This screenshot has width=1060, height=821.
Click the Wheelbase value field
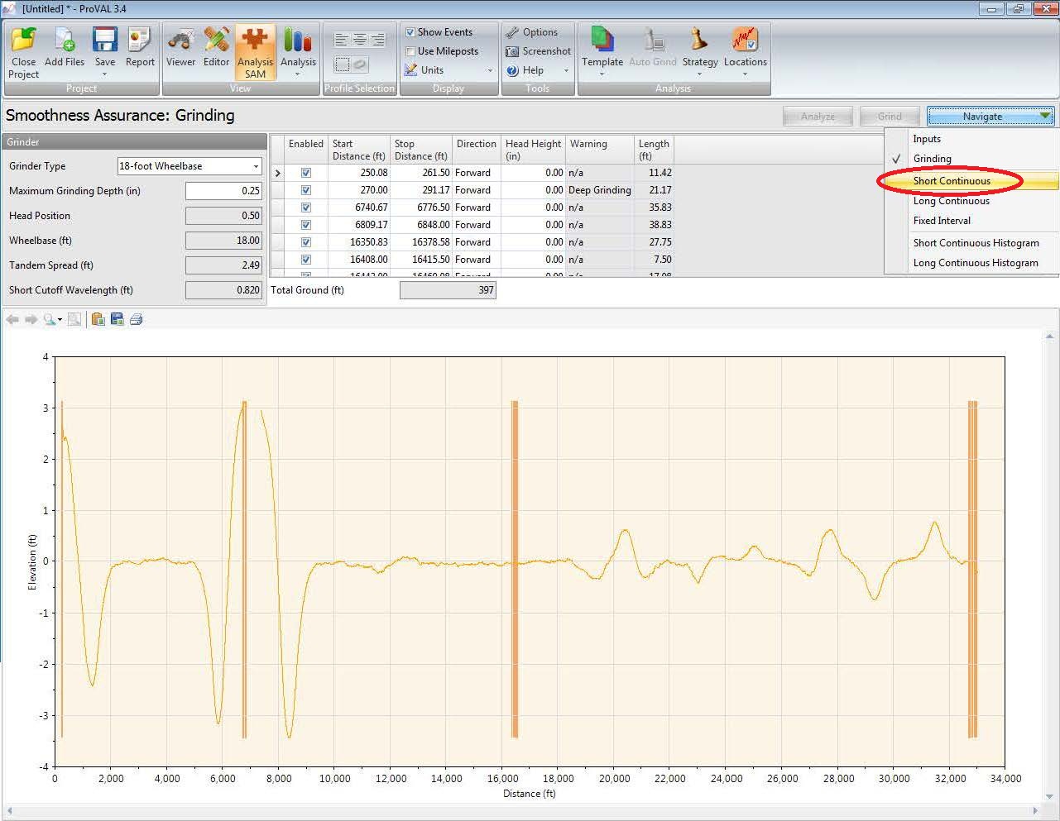(223, 241)
